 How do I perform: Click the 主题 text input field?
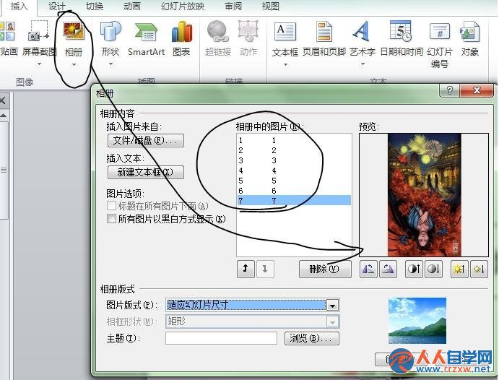(x=221, y=338)
